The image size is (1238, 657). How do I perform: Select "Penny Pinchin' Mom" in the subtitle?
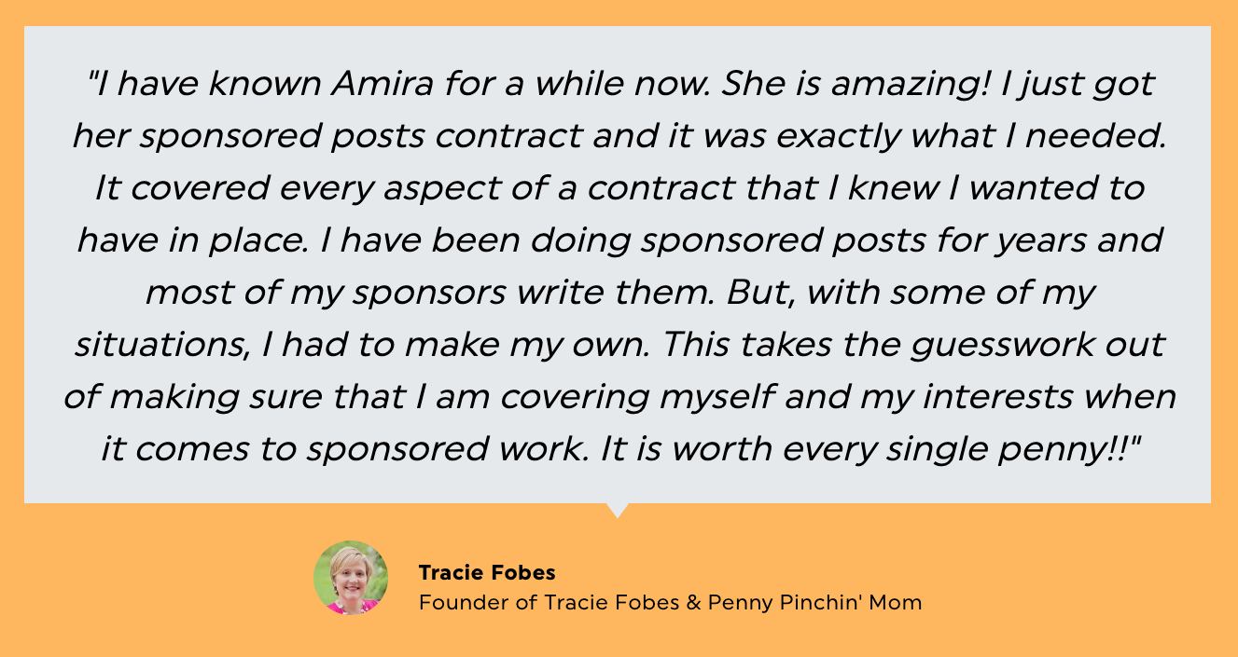[814, 602]
